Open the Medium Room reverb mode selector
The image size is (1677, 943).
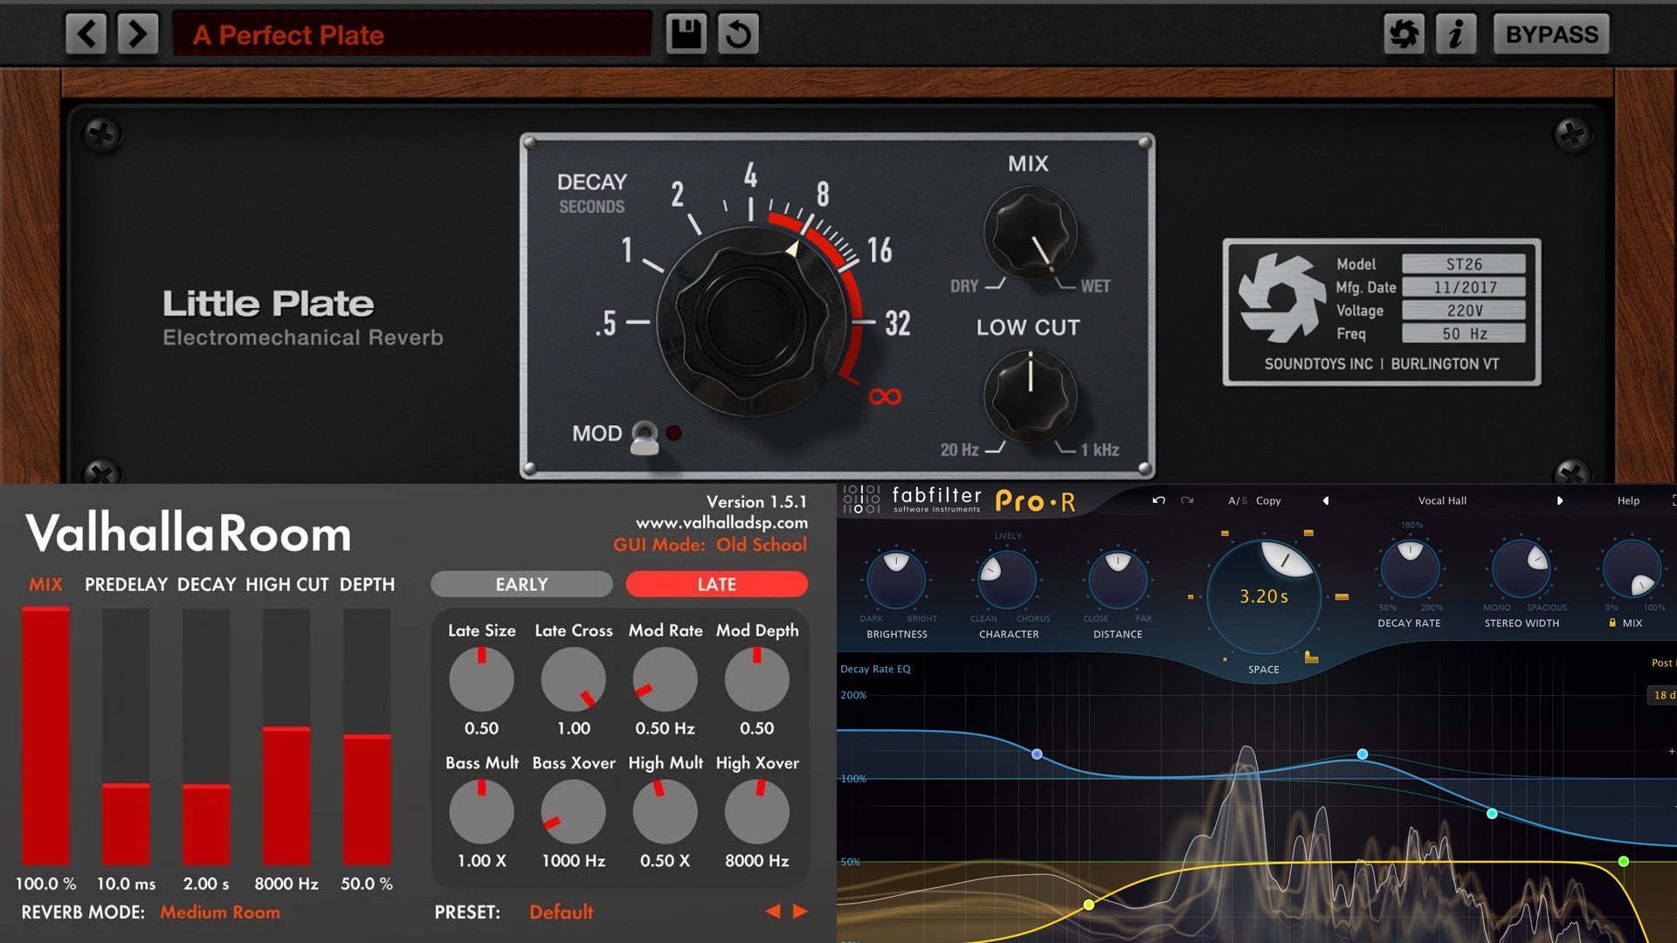coord(219,912)
